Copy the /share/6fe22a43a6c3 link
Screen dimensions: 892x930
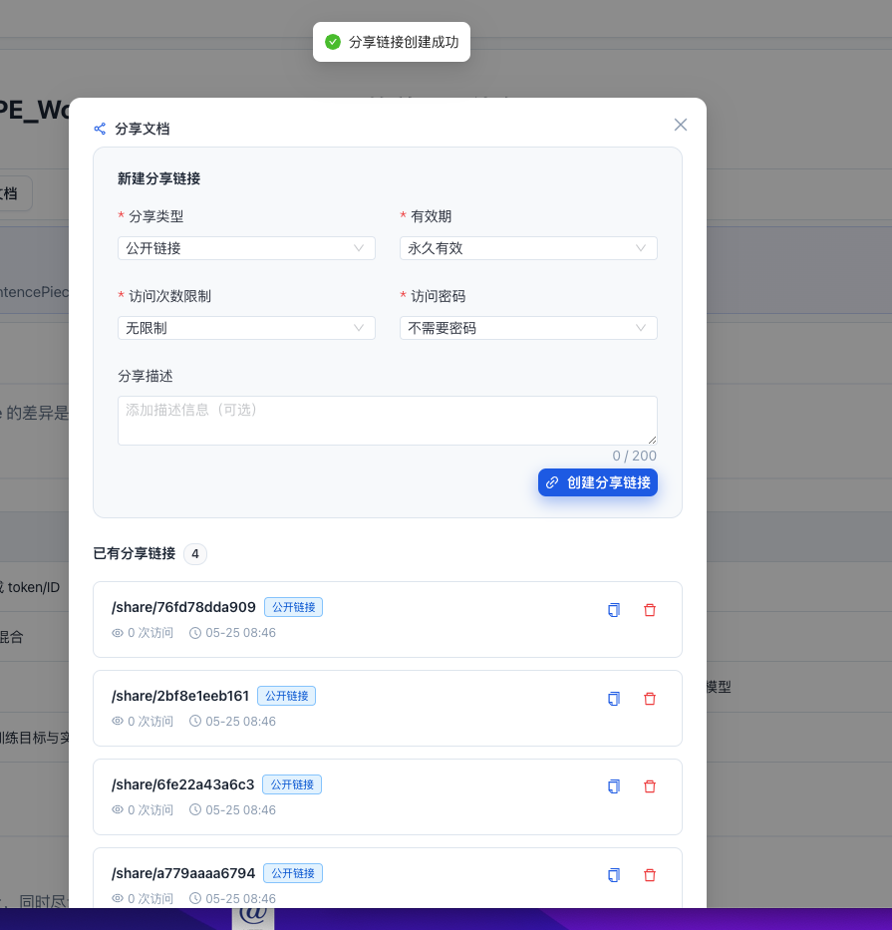point(614,786)
